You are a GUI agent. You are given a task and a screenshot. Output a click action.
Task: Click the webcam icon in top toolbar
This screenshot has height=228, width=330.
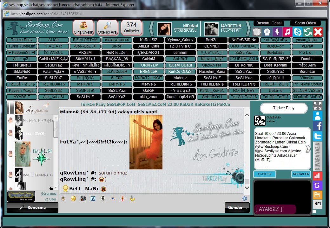click(267, 32)
